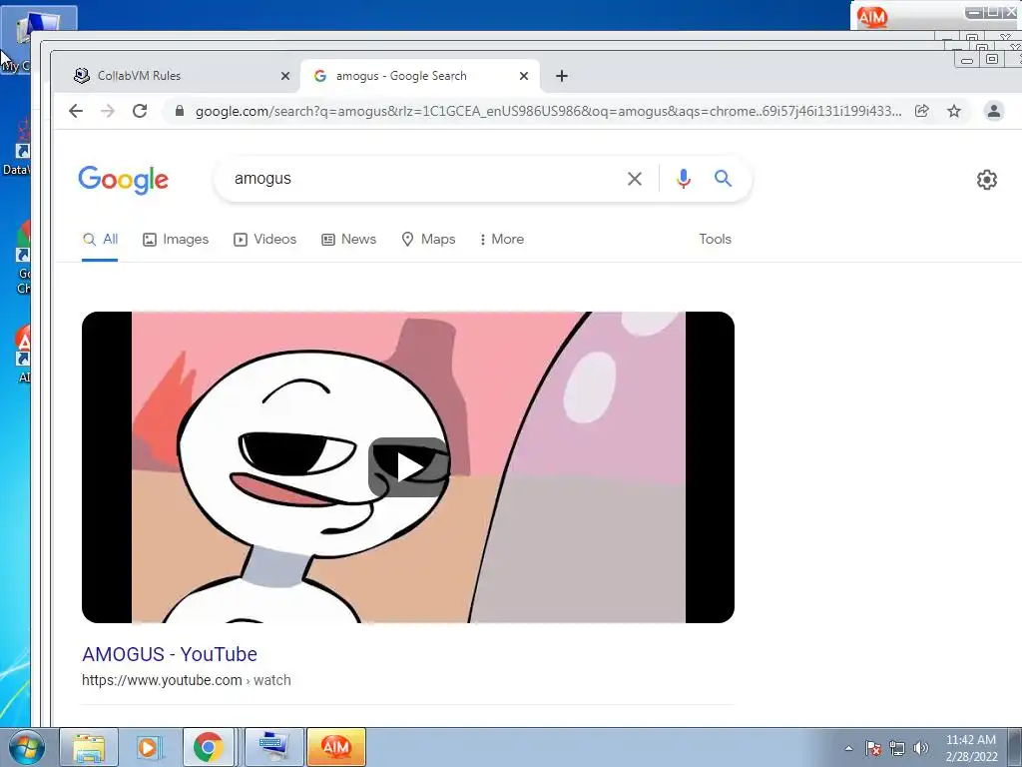
Task: Play the AMOGUS video preview
Action: coord(408,467)
